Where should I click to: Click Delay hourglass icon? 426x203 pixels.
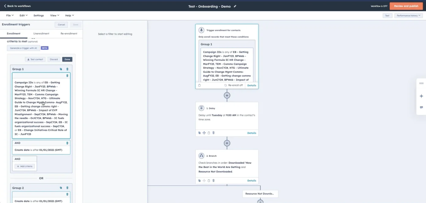point(201,108)
